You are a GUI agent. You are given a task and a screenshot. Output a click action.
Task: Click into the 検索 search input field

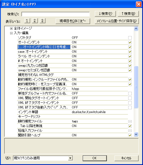(x=56, y=14)
